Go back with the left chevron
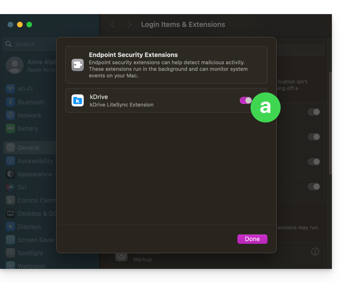 point(113,24)
